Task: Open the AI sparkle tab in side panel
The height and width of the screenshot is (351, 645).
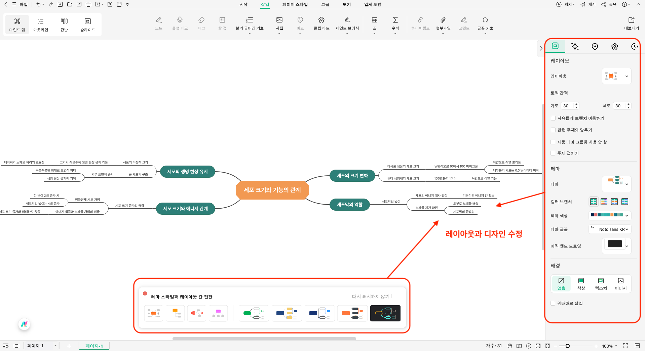Action: pos(575,46)
